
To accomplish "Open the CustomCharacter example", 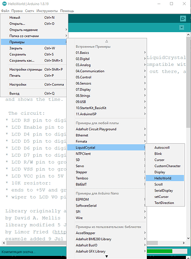I will tap(165, 166).
